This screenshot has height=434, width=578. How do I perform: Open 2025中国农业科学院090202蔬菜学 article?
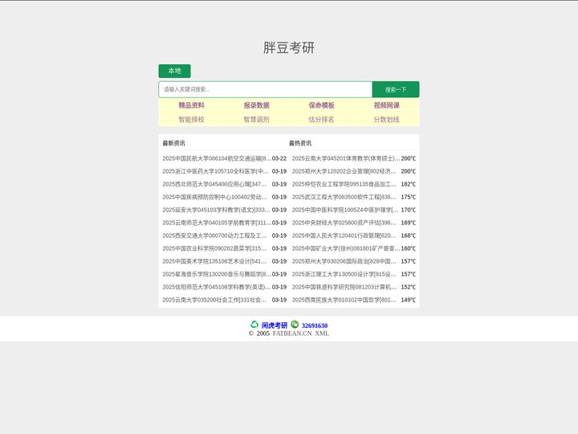coord(214,248)
